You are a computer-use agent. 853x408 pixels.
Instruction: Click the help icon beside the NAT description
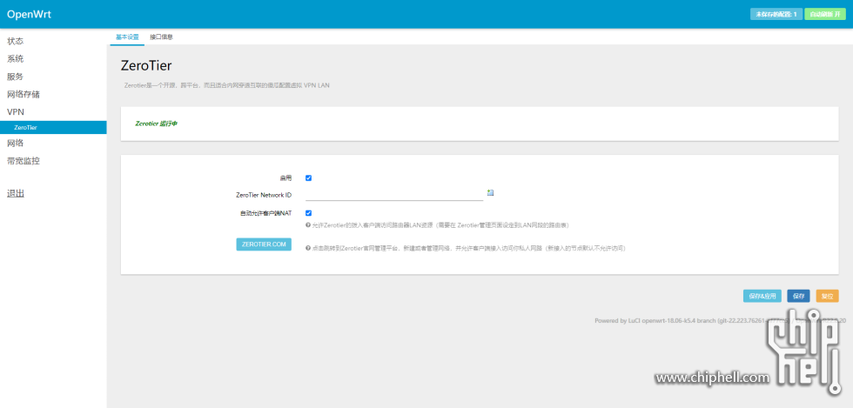308,225
